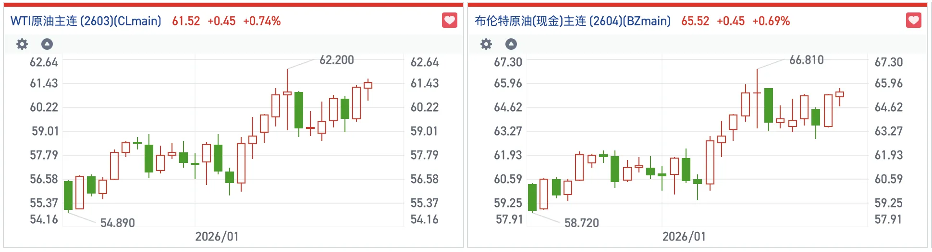Click the up-arrow circle icon on Brent chart
Screen dimensions: 932x252
pos(511,45)
